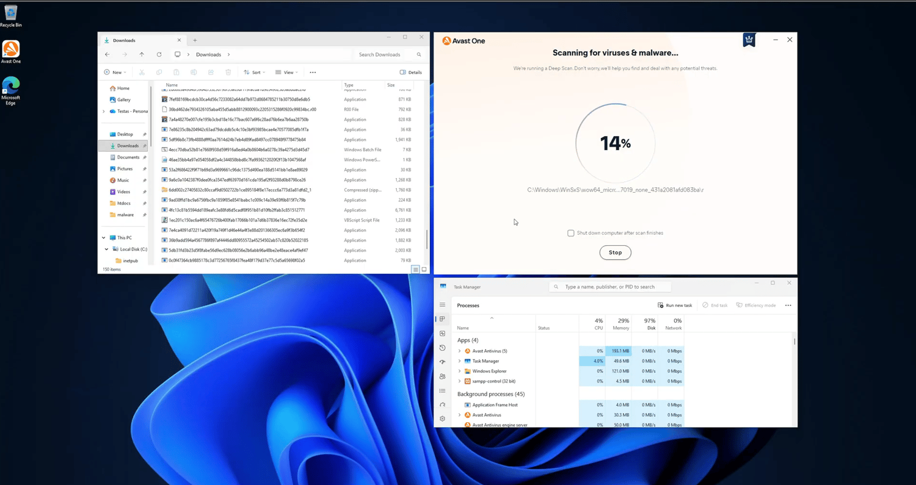The height and width of the screenshot is (485, 916).
Task: Click chevron after Downloads in address bar
Action: click(228, 54)
